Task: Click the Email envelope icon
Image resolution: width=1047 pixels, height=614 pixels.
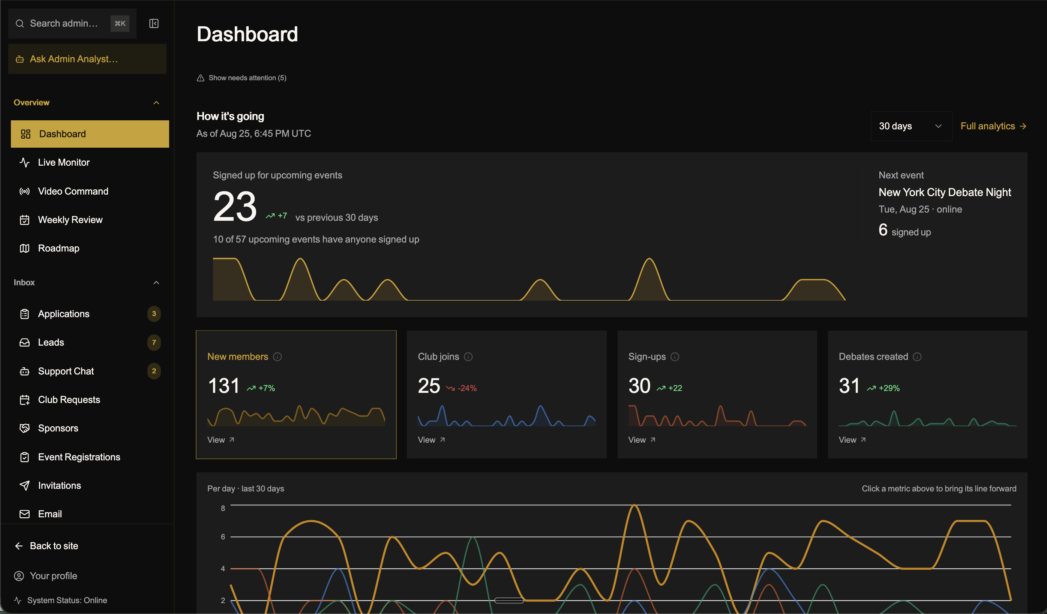Action: [24, 514]
